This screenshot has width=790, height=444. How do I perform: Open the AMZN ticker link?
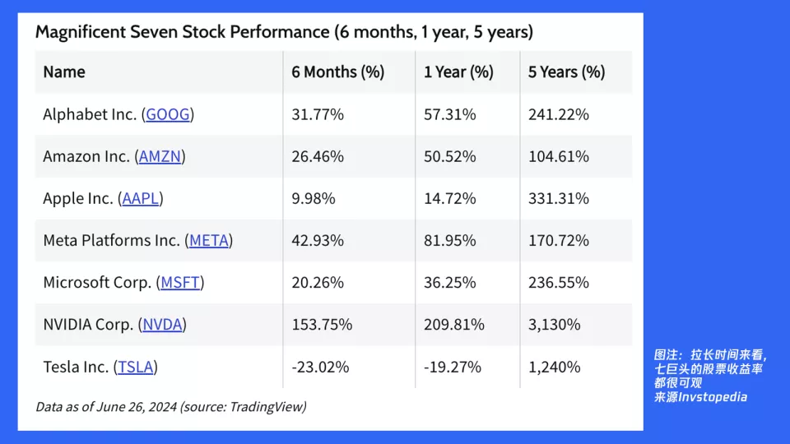160,156
